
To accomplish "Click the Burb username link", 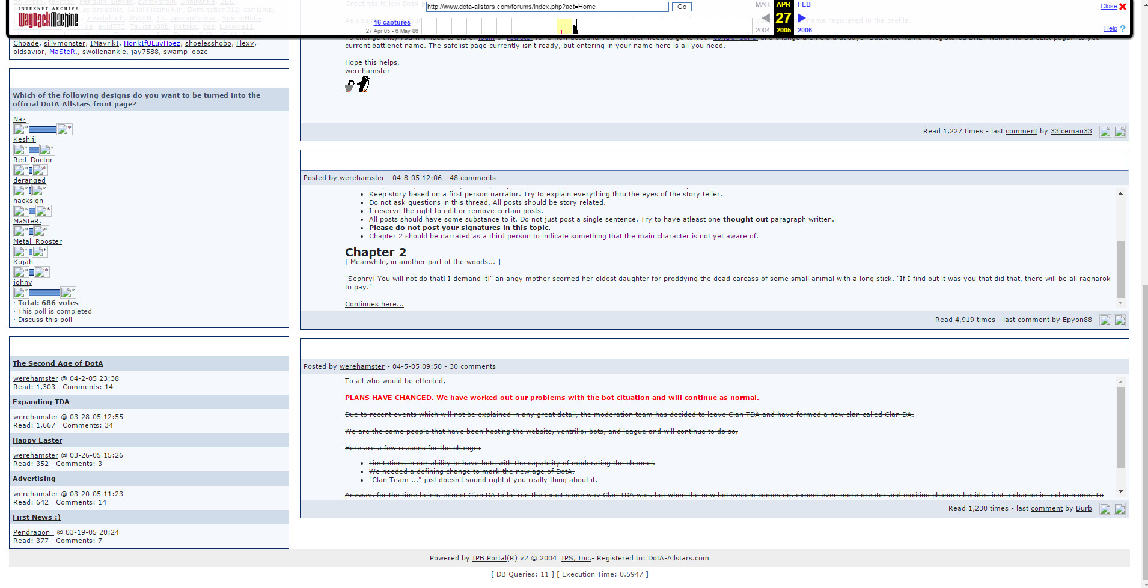I will pyautogui.click(x=1084, y=508).
